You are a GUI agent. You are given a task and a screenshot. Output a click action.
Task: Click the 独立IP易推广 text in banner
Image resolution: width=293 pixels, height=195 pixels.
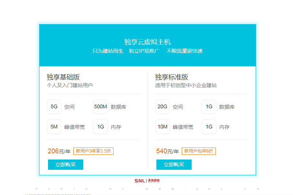click(144, 51)
